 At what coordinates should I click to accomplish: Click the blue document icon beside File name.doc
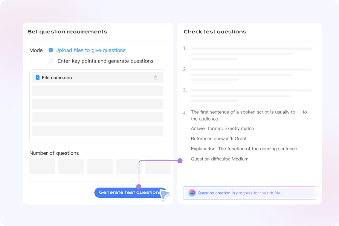(38, 78)
